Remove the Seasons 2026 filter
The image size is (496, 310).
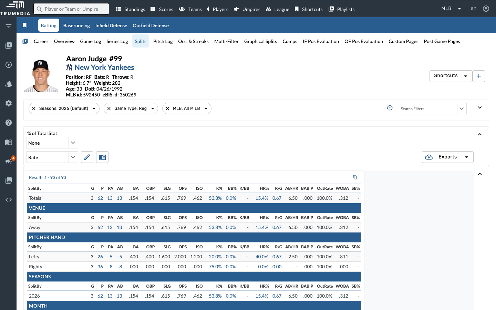[34, 108]
